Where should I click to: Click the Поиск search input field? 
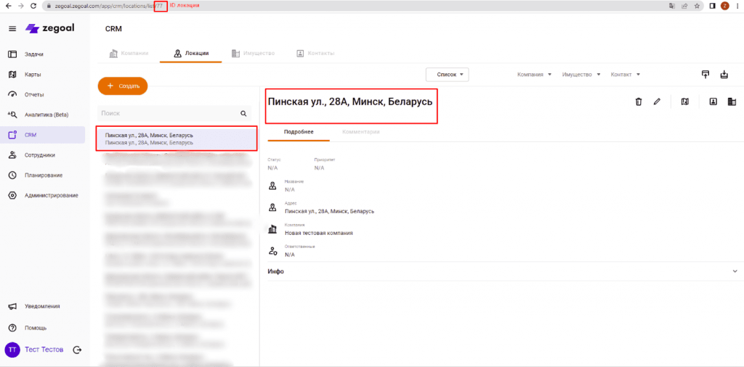pyautogui.click(x=167, y=114)
